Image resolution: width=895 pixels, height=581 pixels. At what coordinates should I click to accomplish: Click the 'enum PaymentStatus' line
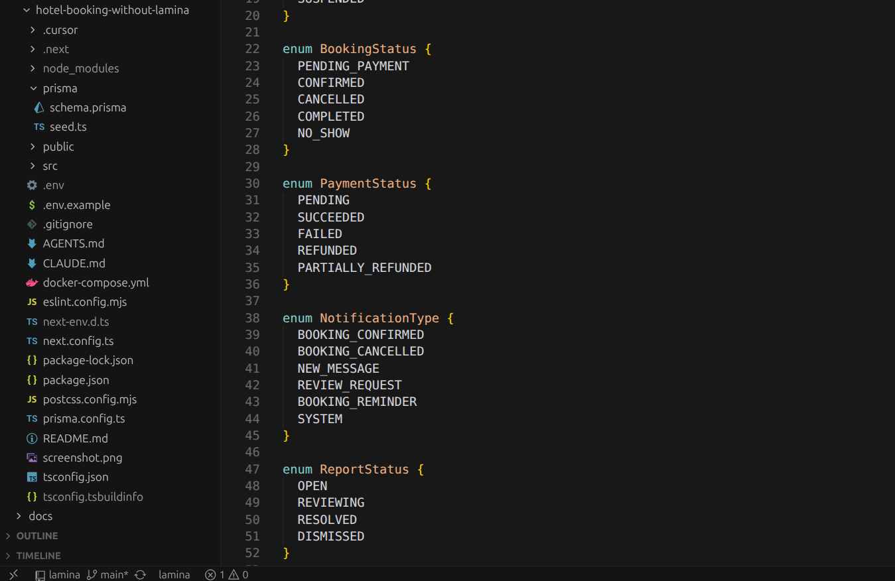pyautogui.click(x=357, y=183)
